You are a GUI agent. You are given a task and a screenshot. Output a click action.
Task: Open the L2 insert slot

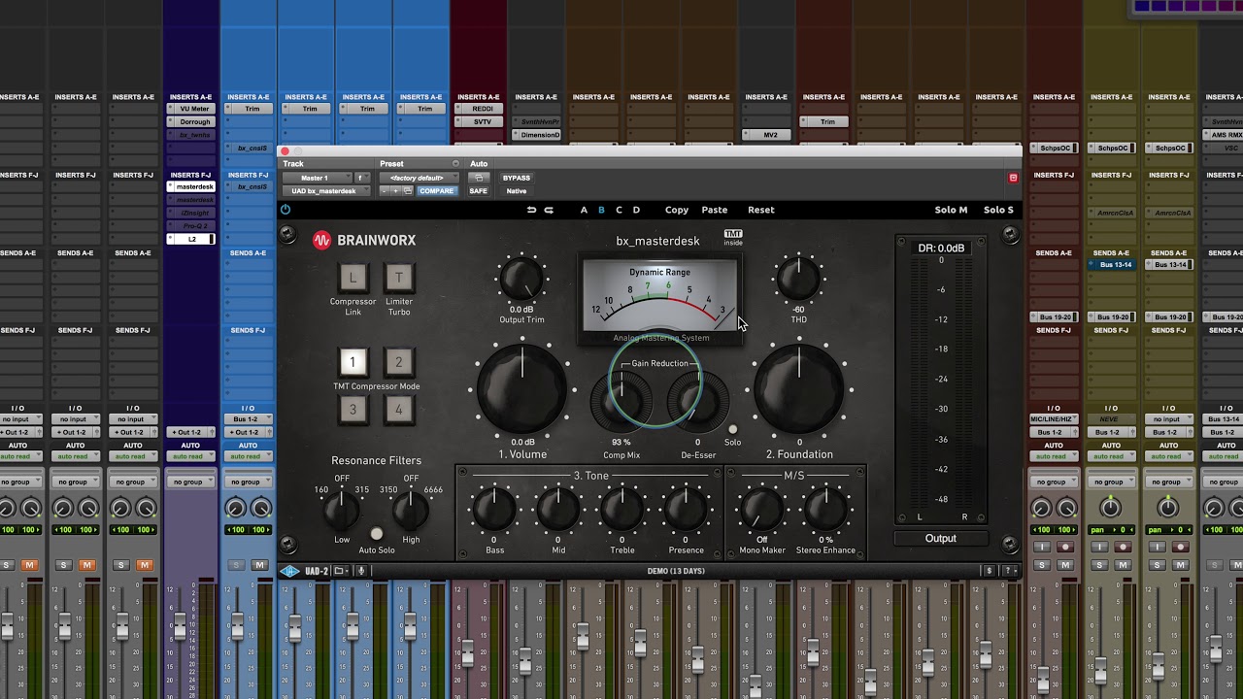point(191,239)
